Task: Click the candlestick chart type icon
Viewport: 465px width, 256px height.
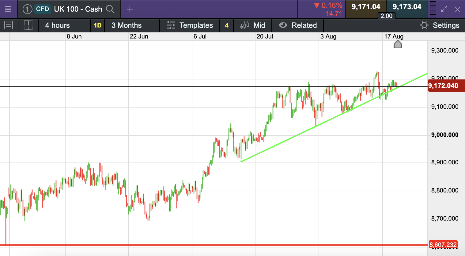Action: pos(245,25)
